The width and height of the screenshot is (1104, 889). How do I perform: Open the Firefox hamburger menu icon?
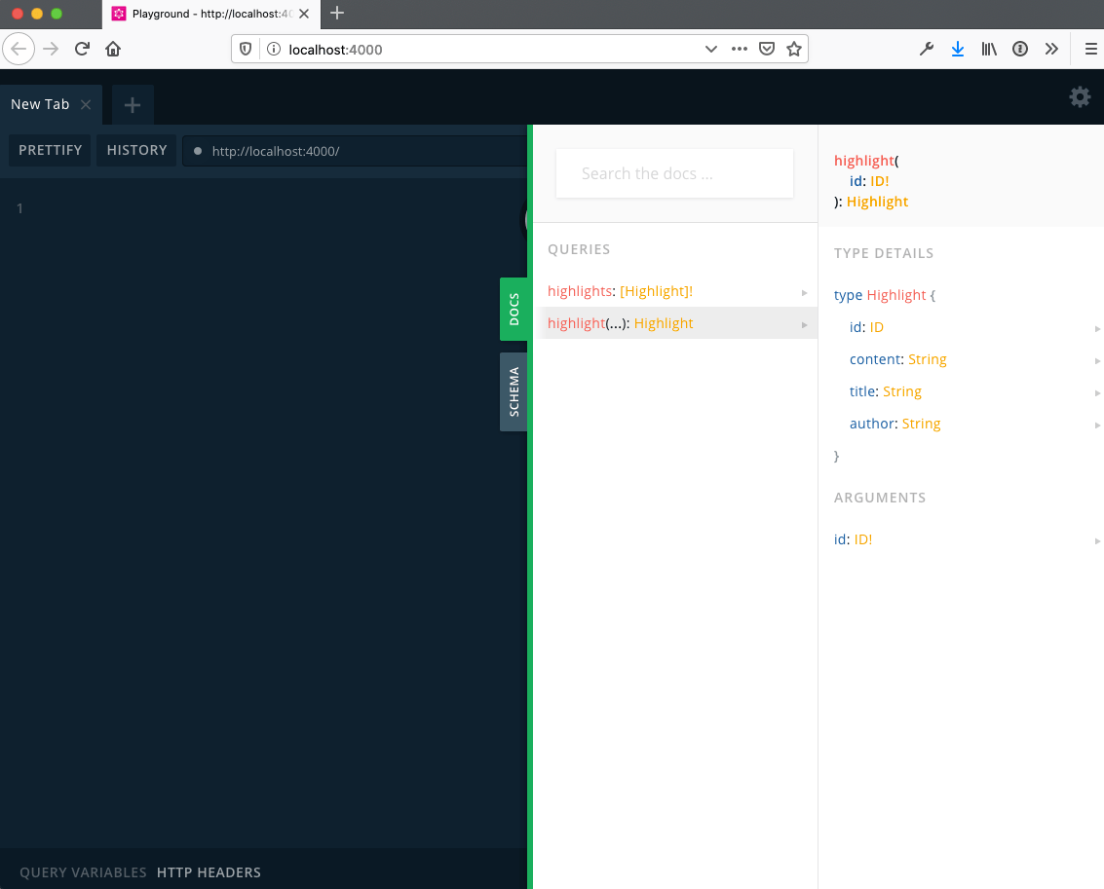1090,48
